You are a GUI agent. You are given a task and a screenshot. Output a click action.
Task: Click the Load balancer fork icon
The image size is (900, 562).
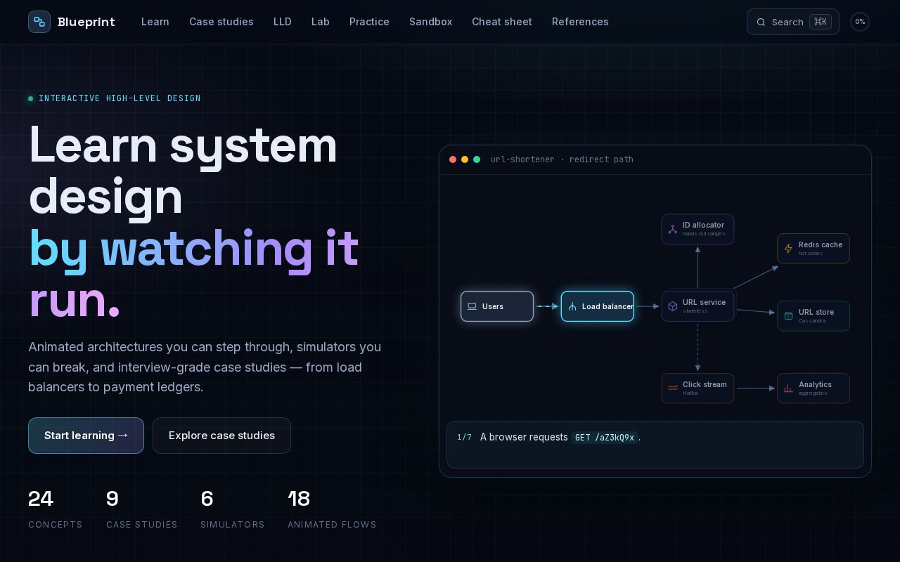pos(572,306)
